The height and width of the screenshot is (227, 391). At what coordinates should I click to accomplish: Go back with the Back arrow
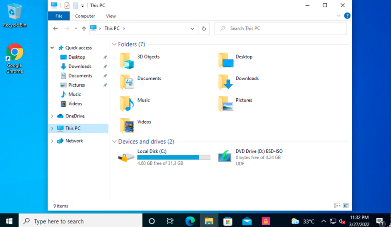click(55, 28)
